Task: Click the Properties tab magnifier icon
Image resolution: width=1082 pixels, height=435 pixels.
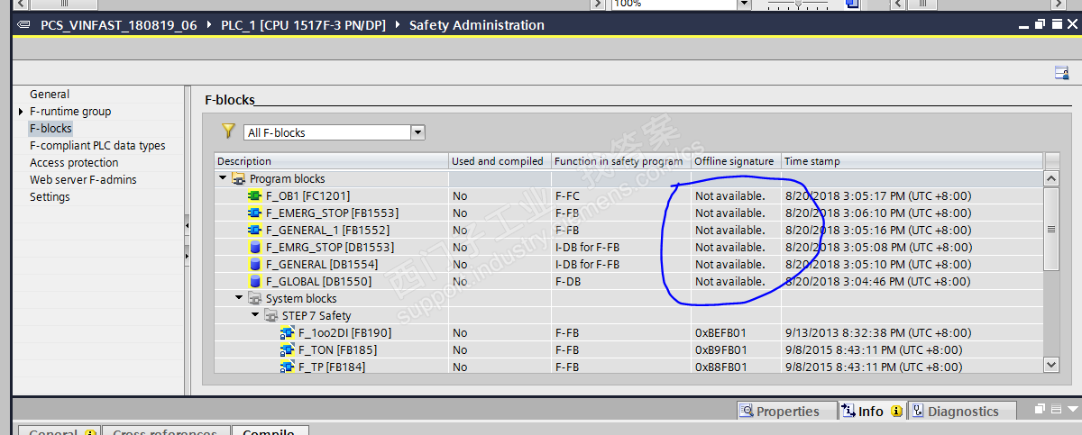Action: (747, 411)
